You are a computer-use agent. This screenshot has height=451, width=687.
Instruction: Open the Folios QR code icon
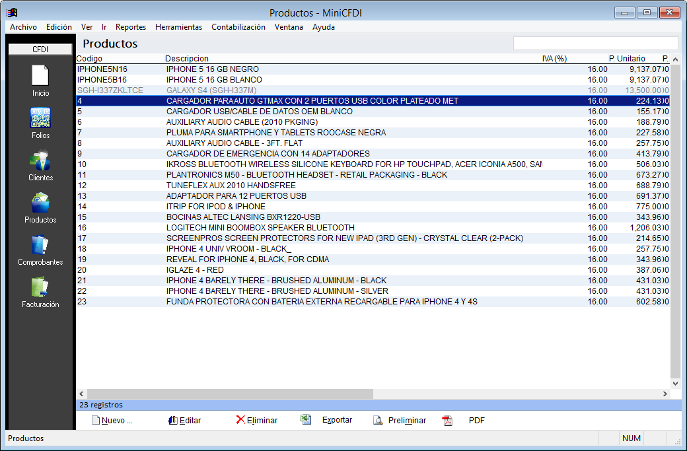coord(40,118)
